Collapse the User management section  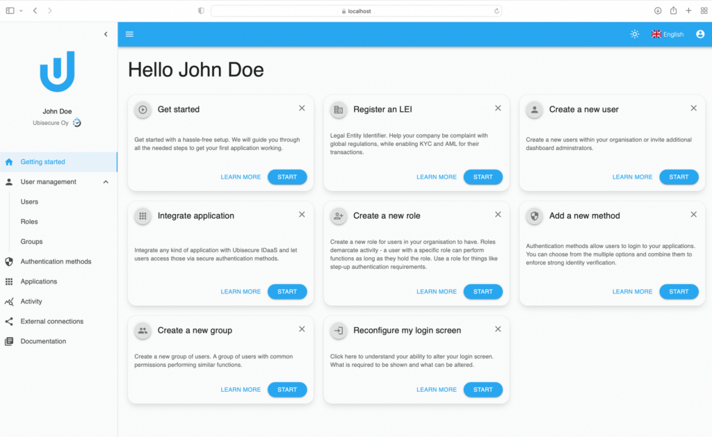(x=106, y=182)
